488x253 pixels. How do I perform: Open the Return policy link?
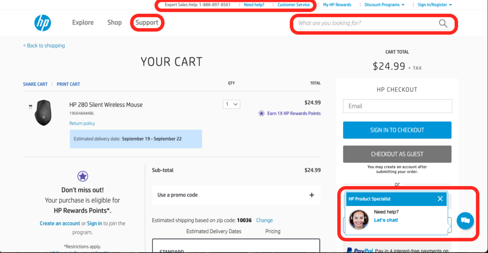(x=82, y=123)
